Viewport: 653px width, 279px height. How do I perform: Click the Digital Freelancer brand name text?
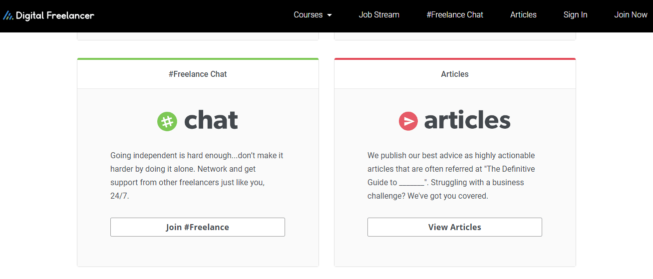coord(55,15)
